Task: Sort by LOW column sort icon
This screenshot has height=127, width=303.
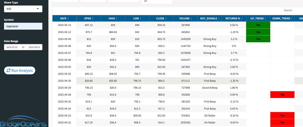Action: coord(140,19)
